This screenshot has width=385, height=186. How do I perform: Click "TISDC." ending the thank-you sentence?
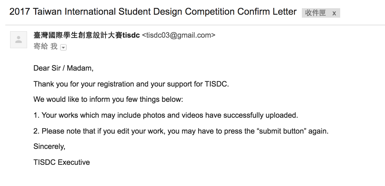click(x=217, y=84)
